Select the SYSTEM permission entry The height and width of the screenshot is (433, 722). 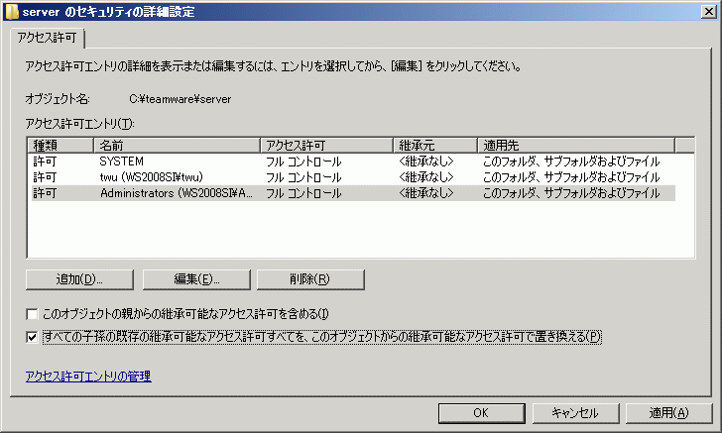pyautogui.click(x=353, y=162)
